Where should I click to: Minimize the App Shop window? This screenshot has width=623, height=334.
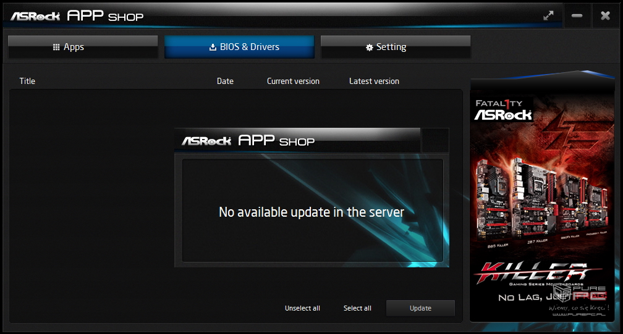577,15
